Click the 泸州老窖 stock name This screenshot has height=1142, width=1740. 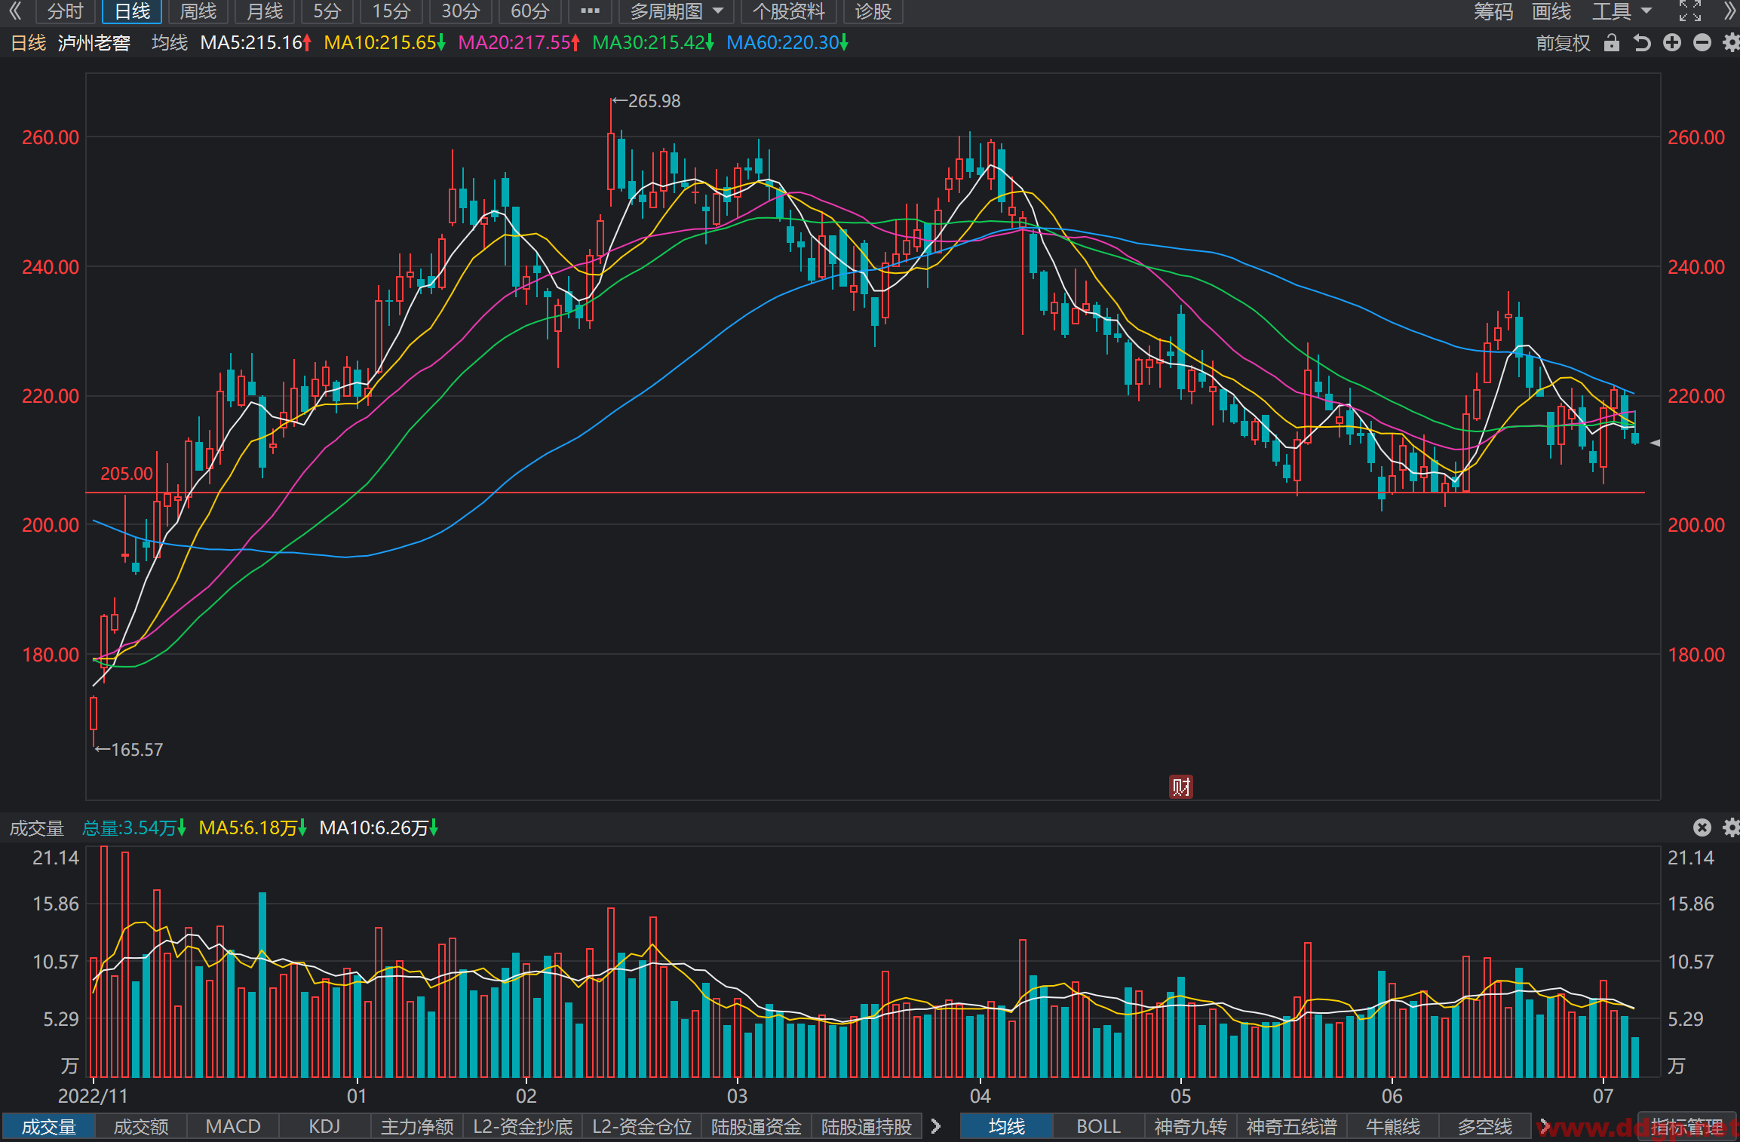(x=94, y=43)
